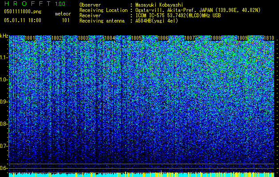279x177 pixels.
Task: Click the 0.6 kHz axis tick label
Action: tap(4, 168)
